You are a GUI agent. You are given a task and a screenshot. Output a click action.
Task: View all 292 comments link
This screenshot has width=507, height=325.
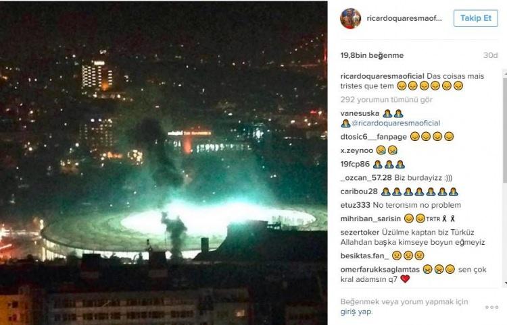pyautogui.click(x=386, y=100)
